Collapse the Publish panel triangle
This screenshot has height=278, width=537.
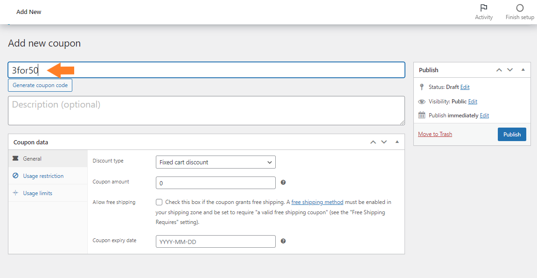click(523, 69)
